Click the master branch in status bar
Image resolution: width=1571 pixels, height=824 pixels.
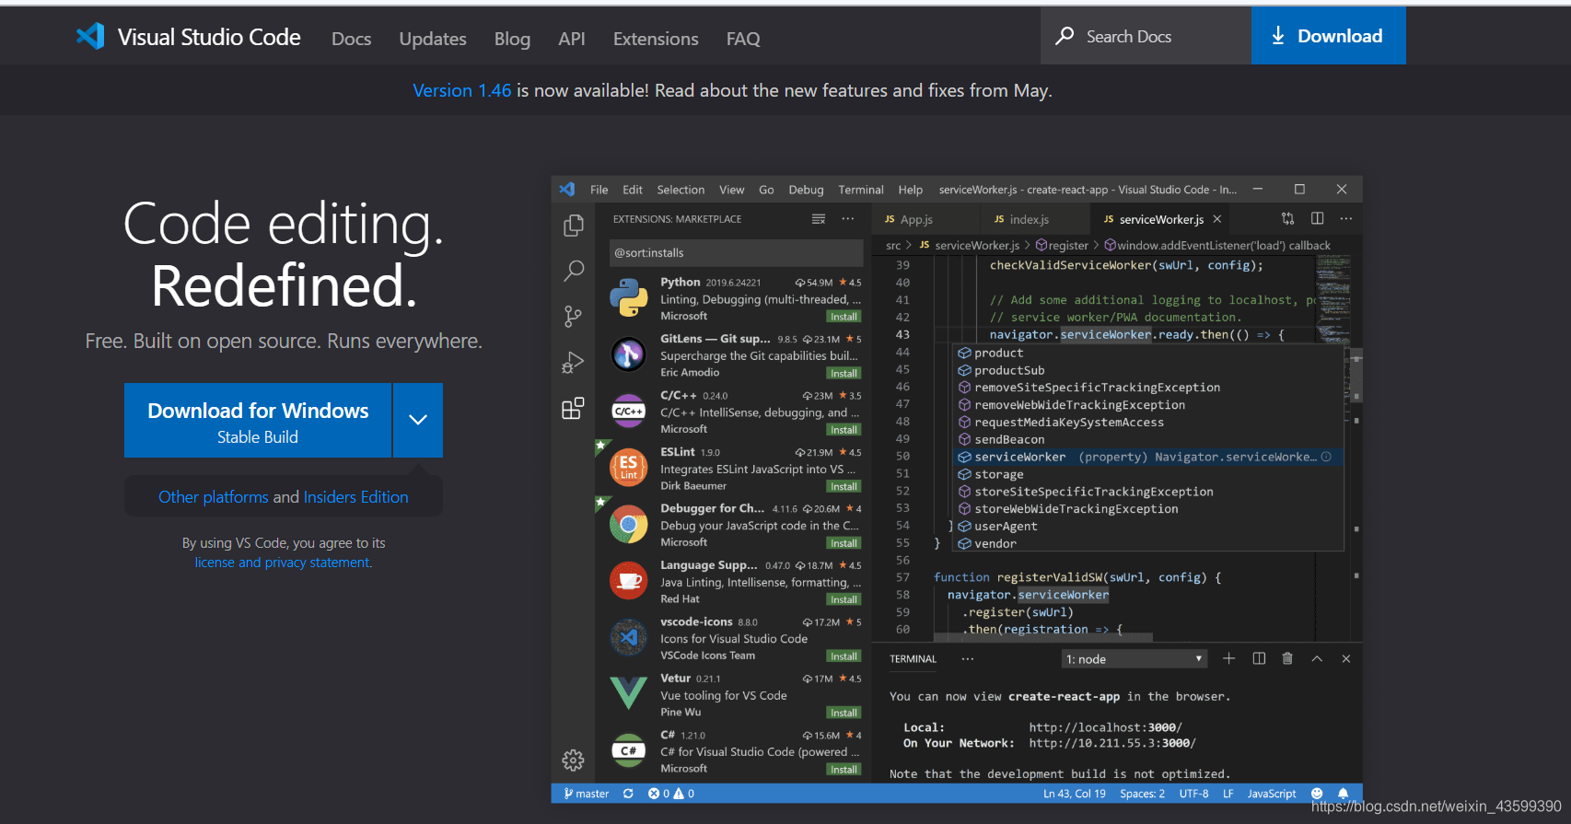pos(587,794)
